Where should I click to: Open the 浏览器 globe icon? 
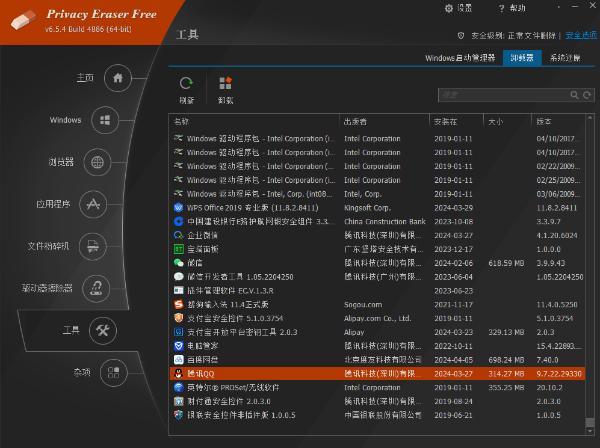[97, 162]
